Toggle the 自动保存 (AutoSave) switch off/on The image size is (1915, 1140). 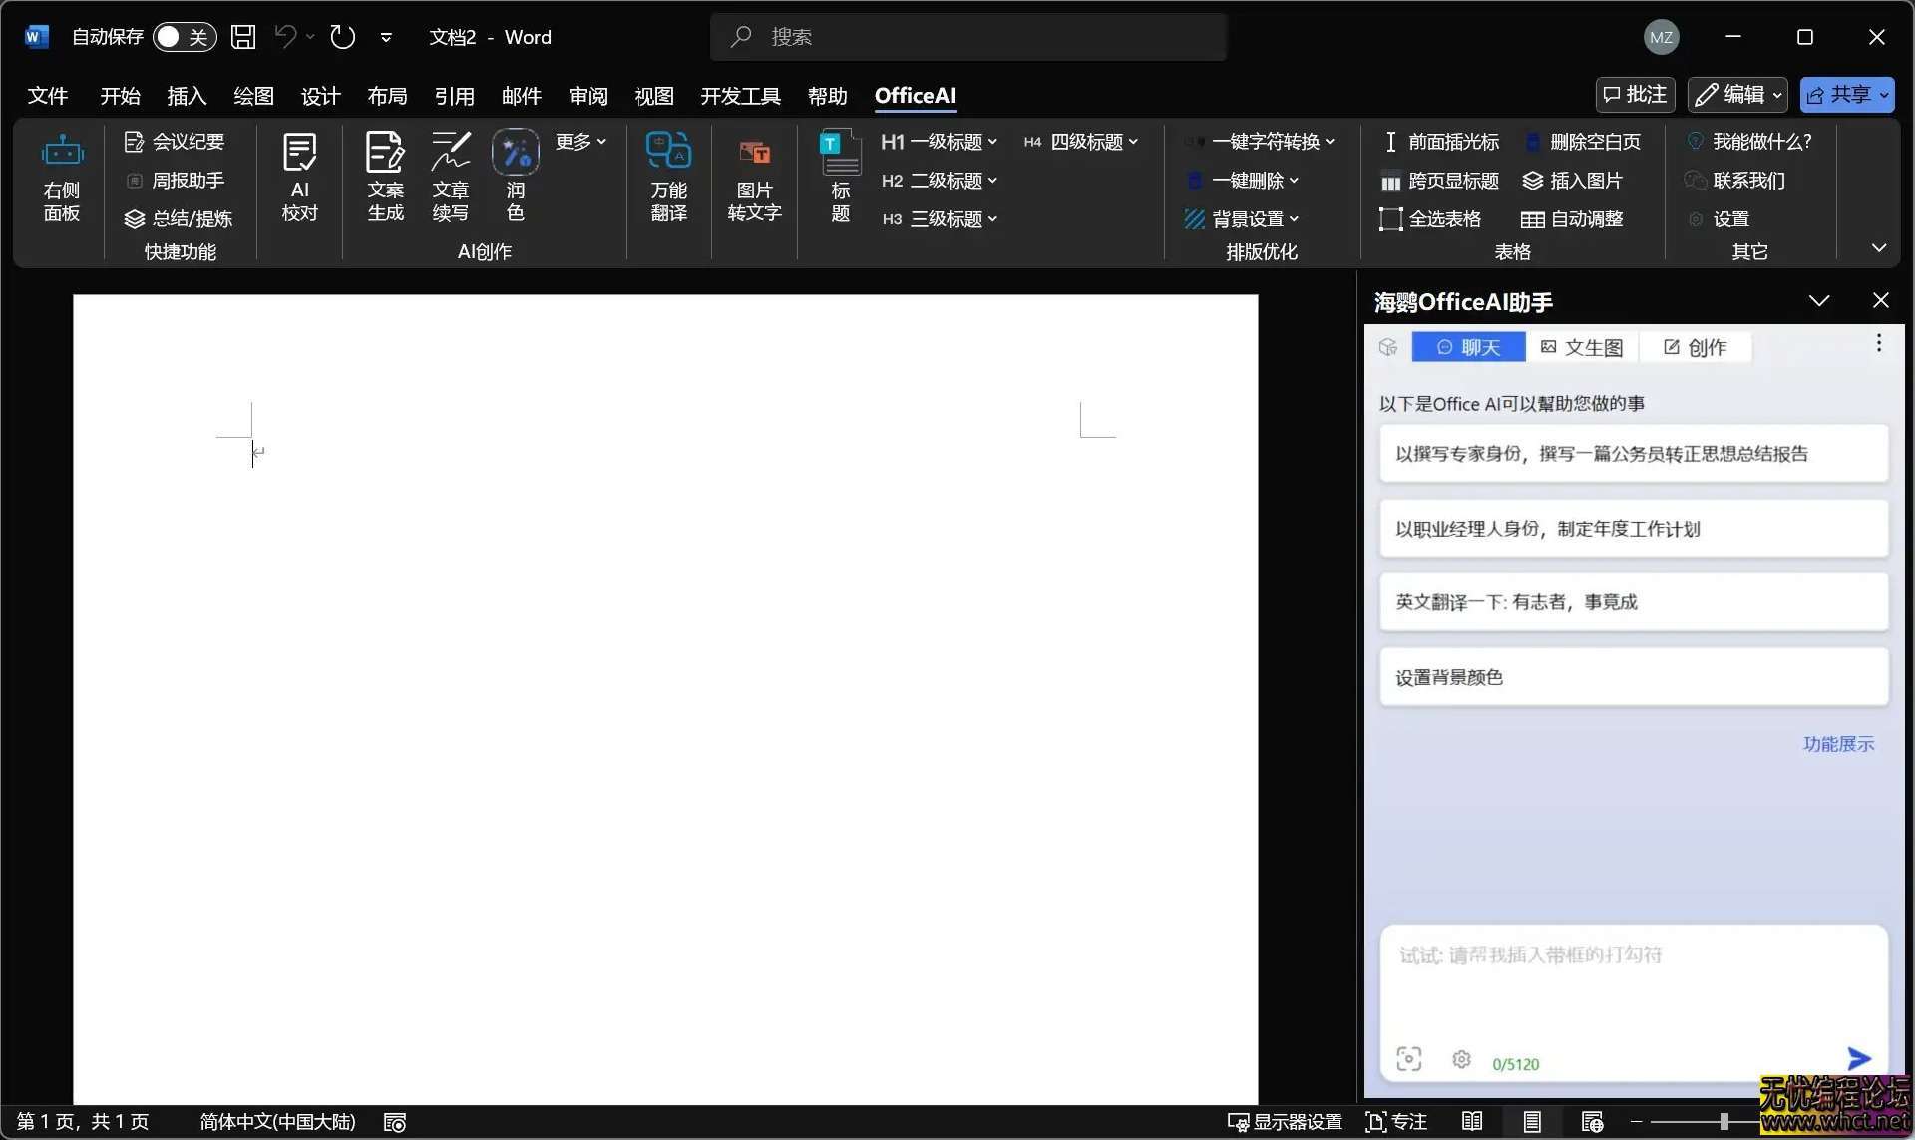(x=185, y=36)
